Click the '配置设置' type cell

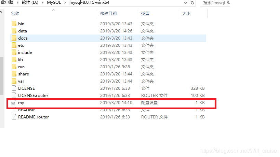tap(149, 103)
